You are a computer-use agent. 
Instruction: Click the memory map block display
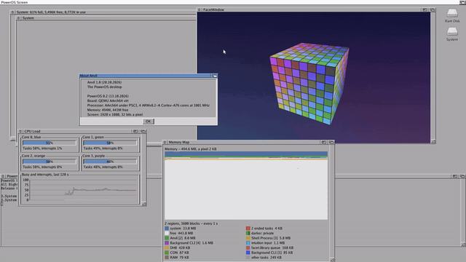[x=246, y=186]
